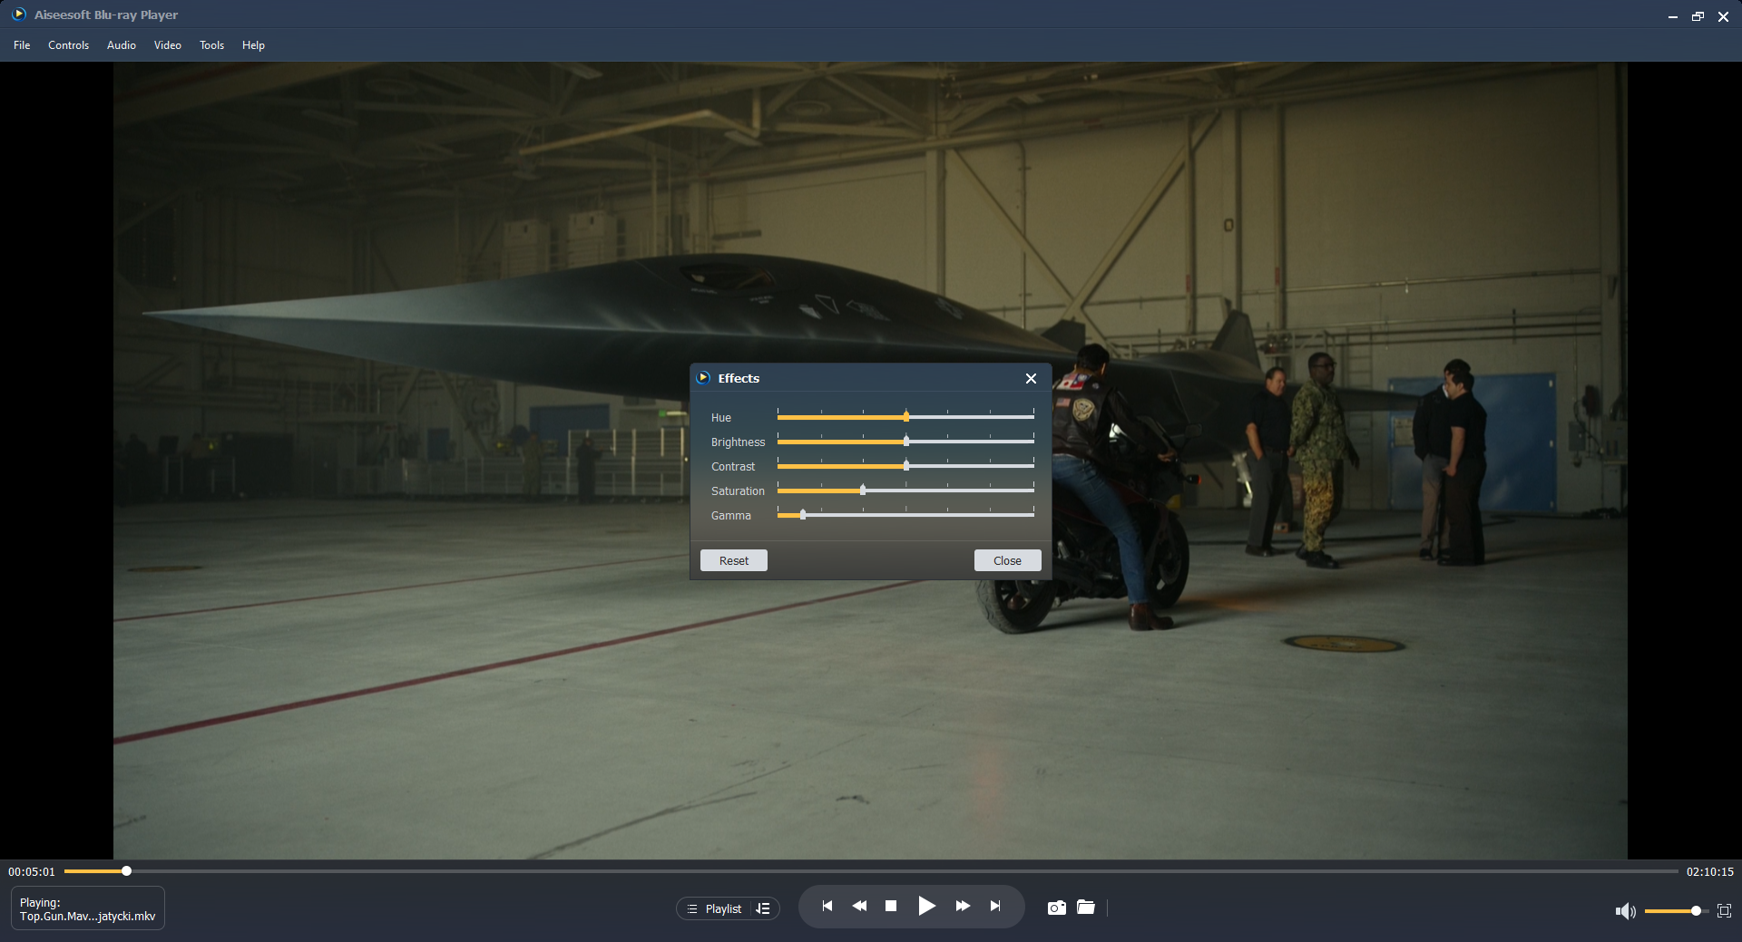Viewport: 1742px width, 942px height.
Task: Open the Help menu
Action: click(x=253, y=45)
